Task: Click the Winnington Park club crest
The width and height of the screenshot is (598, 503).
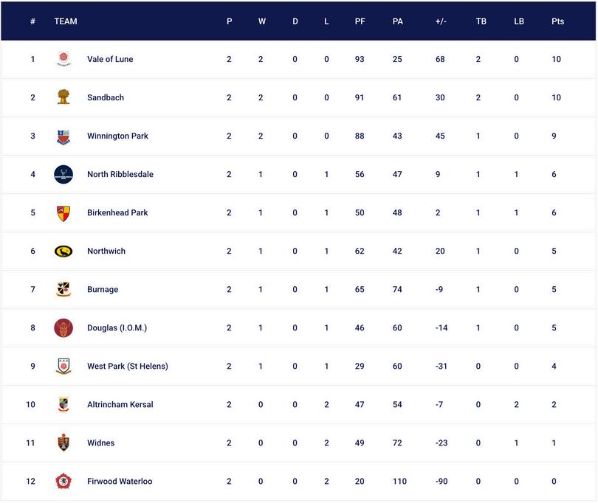Action: coord(63,136)
